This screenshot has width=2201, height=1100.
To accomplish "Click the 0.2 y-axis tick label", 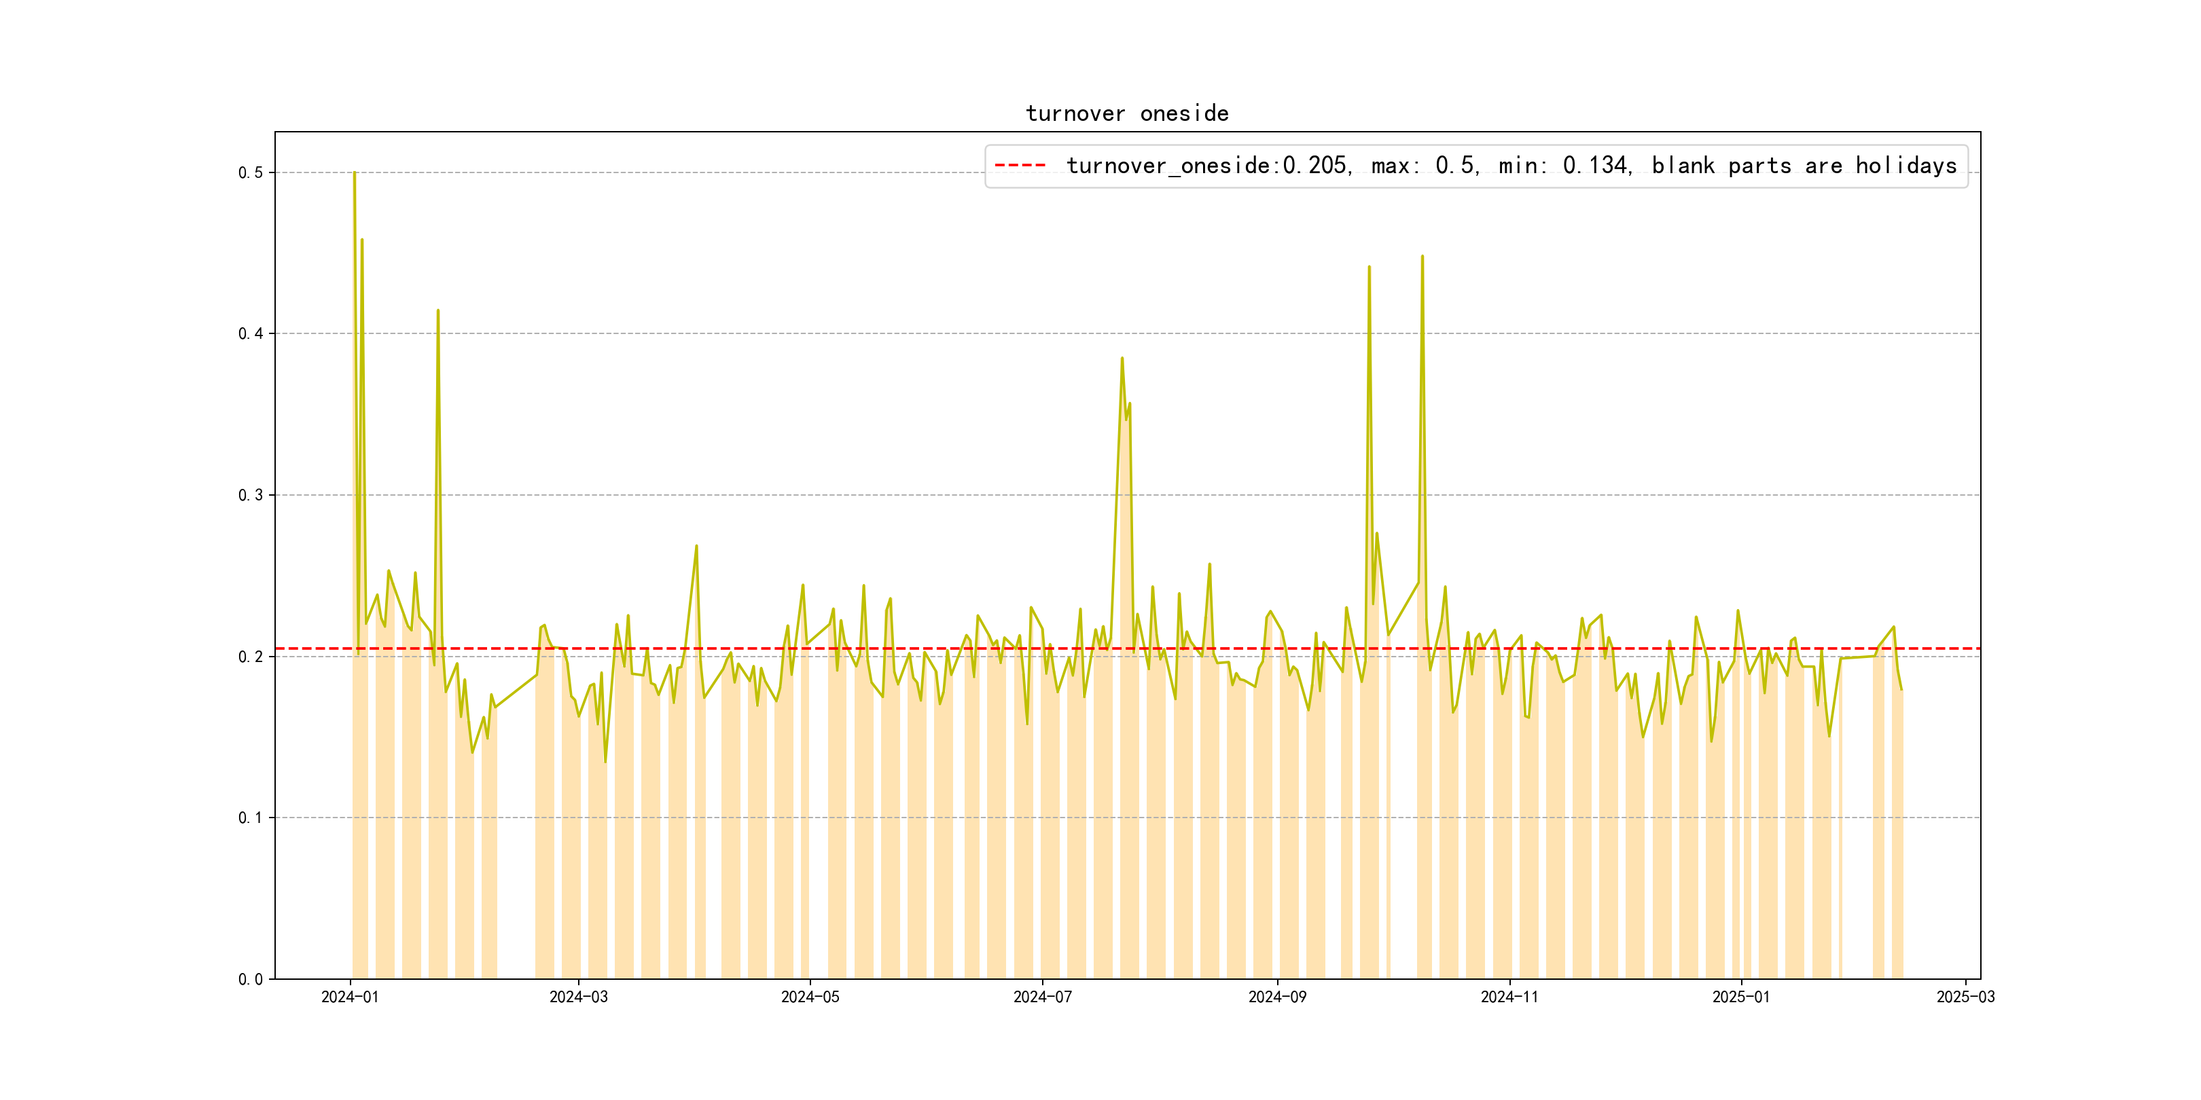I will coord(251,657).
